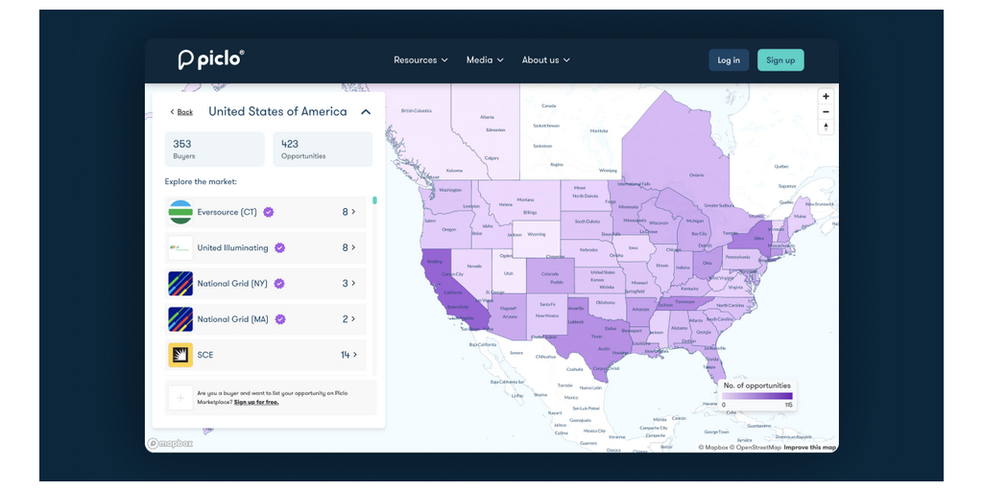Click the Log in button
Screen dimensions: 983x491
pos(729,60)
